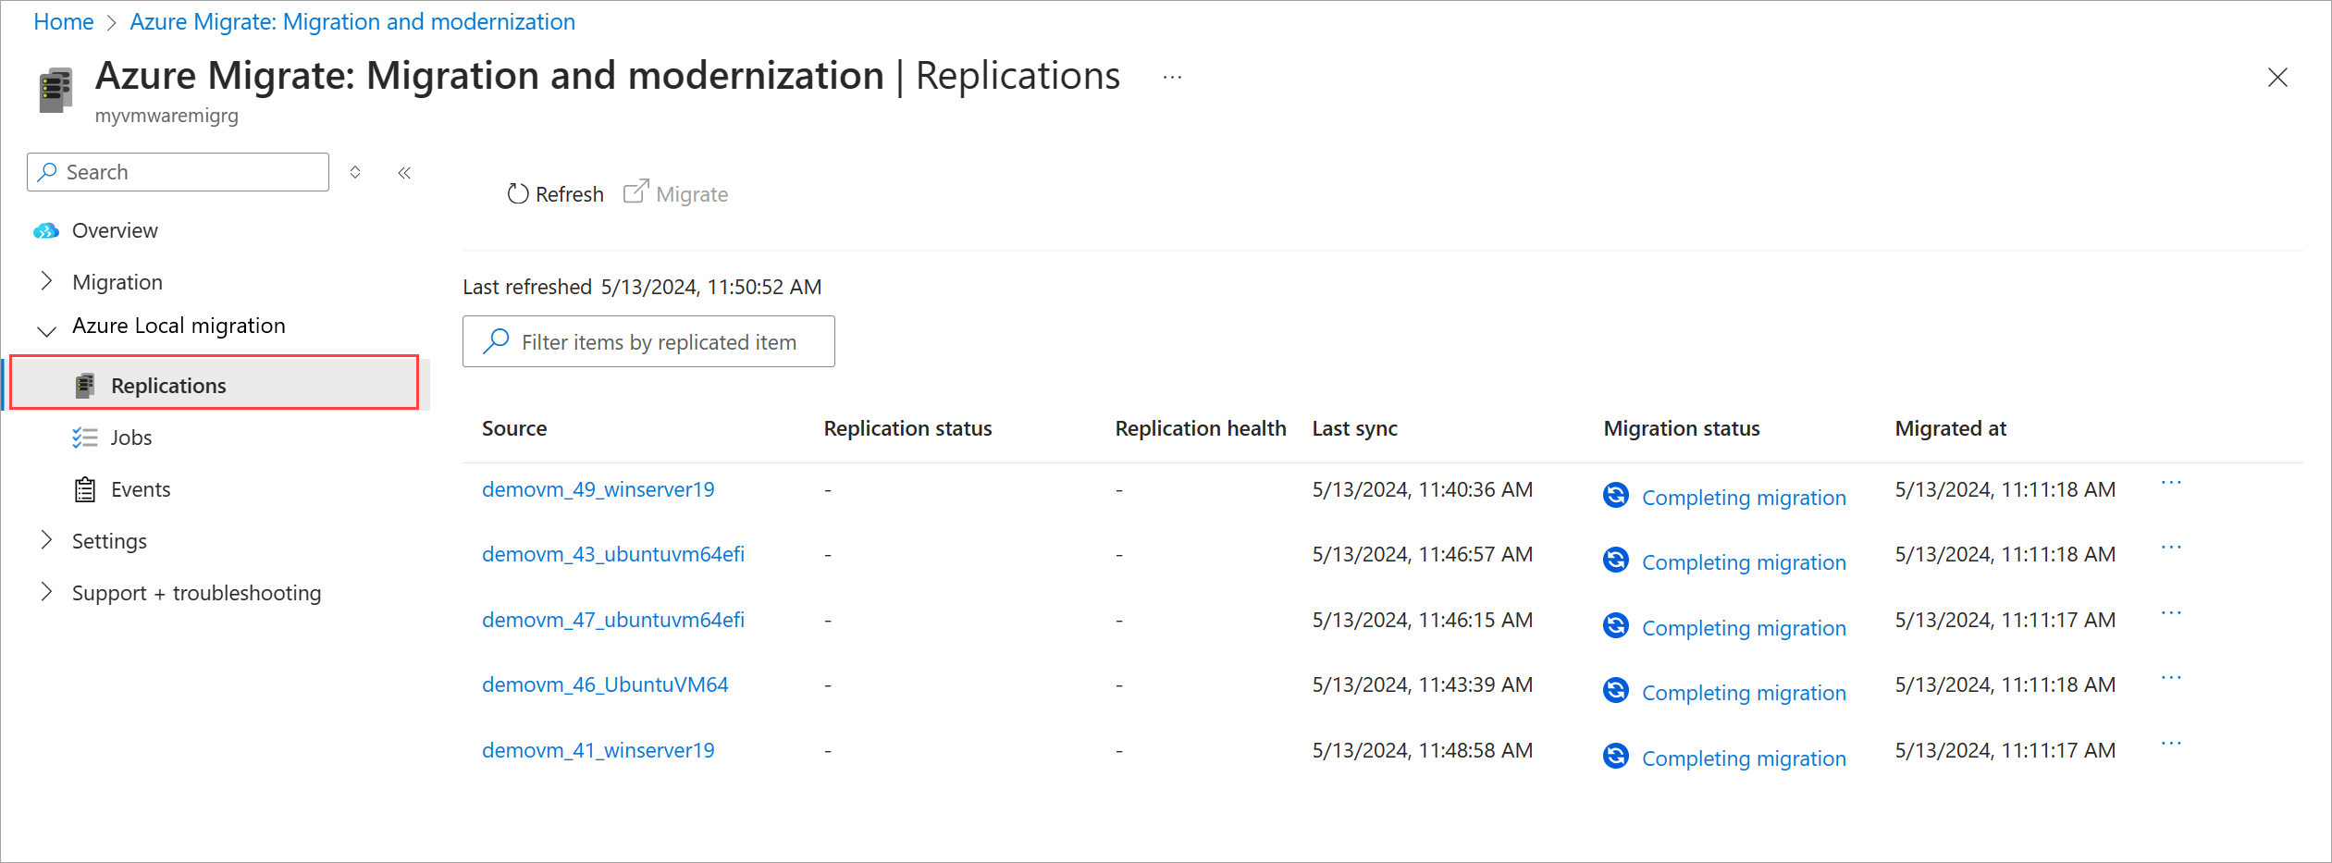Select the Overview icon in the sidebar
Image resolution: width=2332 pixels, height=863 pixels.
click(x=45, y=230)
